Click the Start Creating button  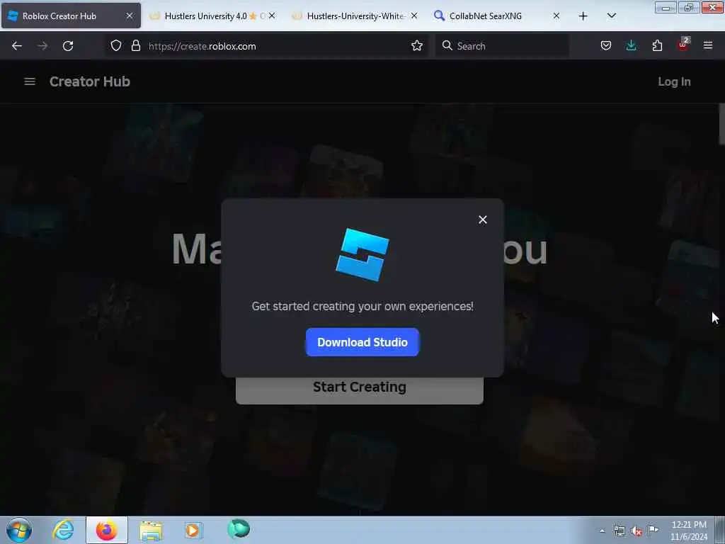[x=359, y=390]
